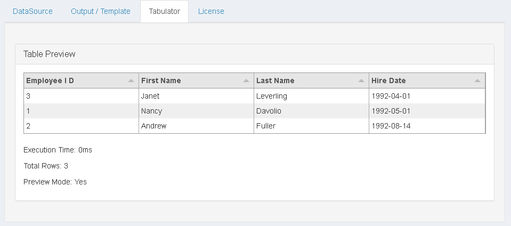Click the Employee ID column sort arrow
This screenshot has width=511, height=226.
pos(131,81)
